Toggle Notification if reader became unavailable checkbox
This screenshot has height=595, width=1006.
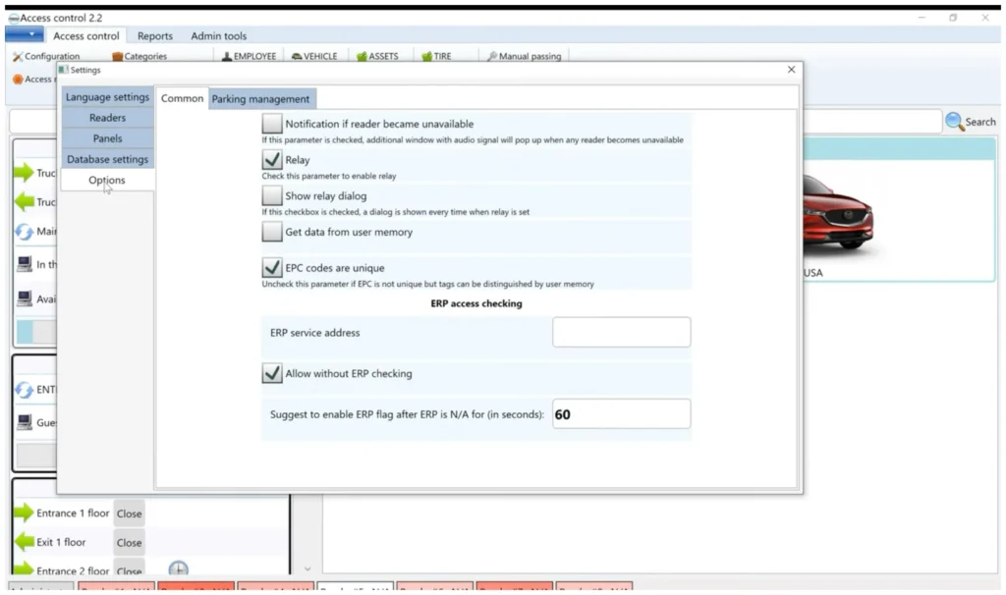(272, 123)
